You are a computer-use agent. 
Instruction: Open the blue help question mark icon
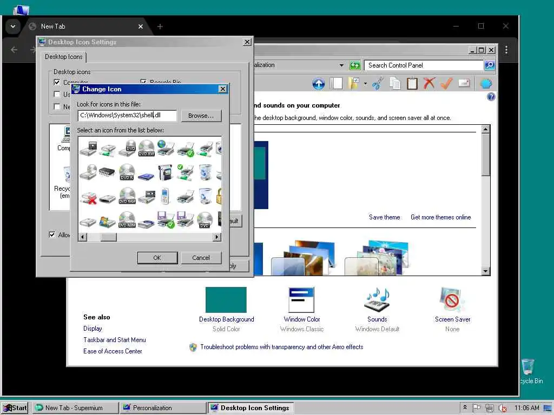491,97
